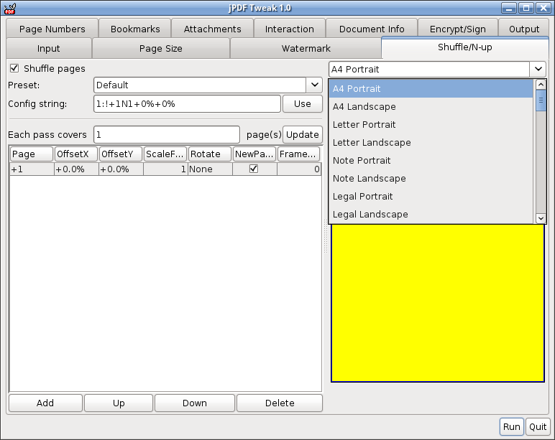Uncheck the NewPage checkbox in row +1
Image resolution: width=555 pixels, height=440 pixels.
254,169
